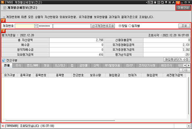Click the gear-like settings icon in title bar
Screen dimensions: 192x129
point(170,2)
